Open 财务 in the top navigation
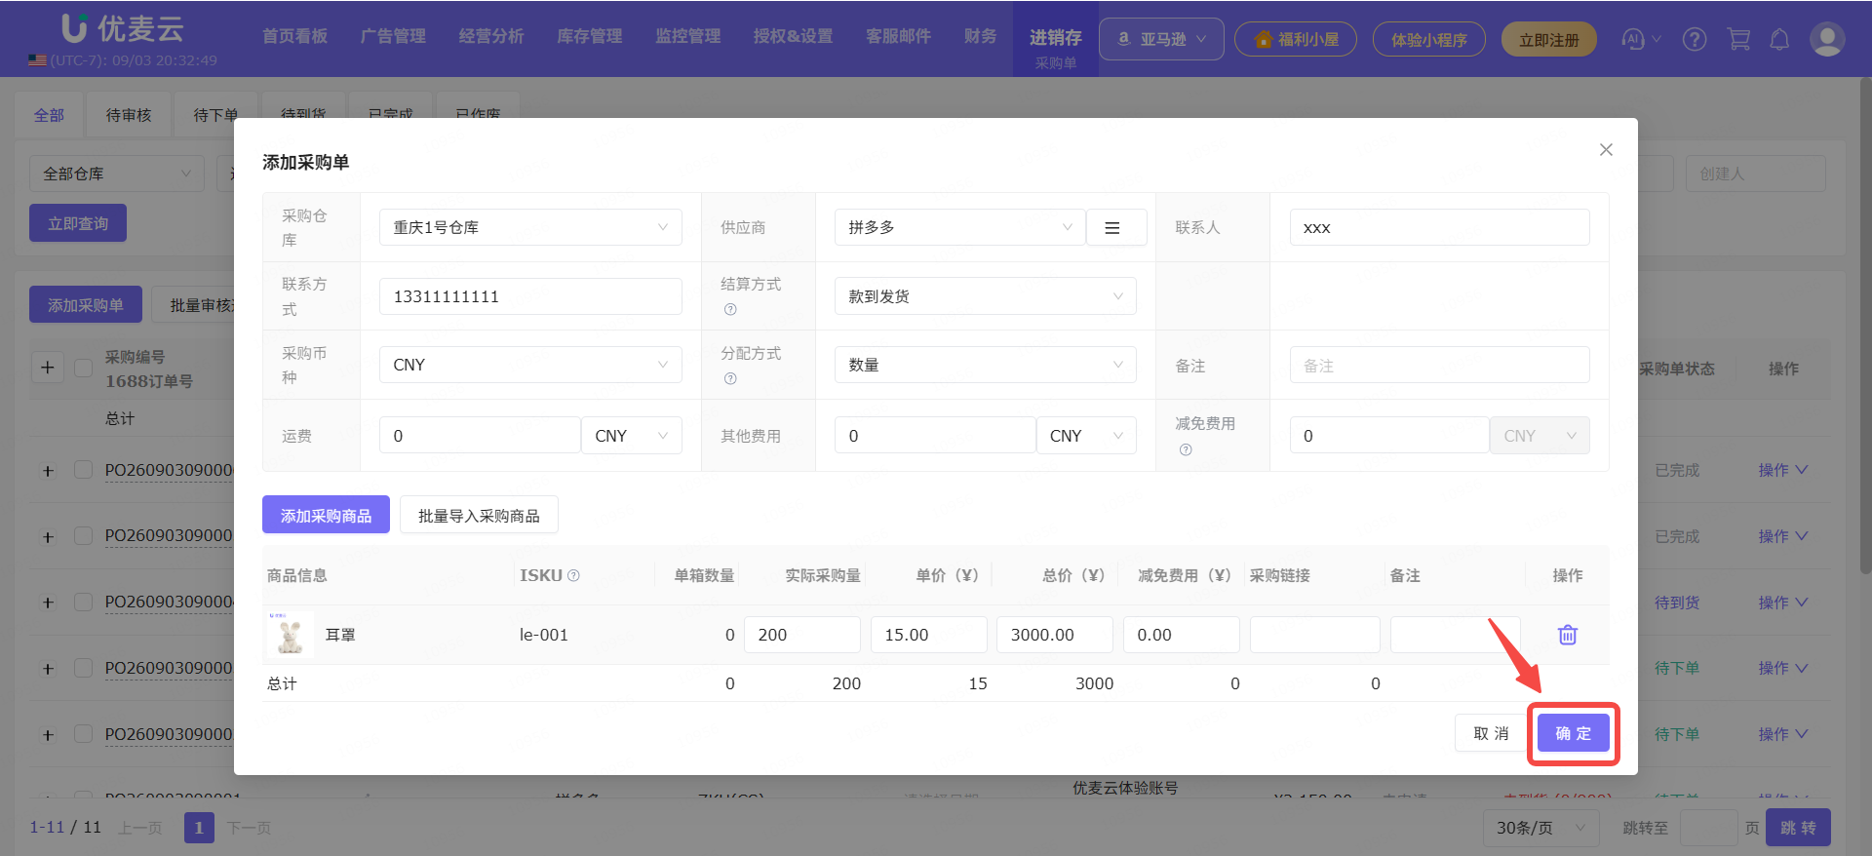The height and width of the screenshot is (856, 1872). pyautogui.click(x=981, y=36)
